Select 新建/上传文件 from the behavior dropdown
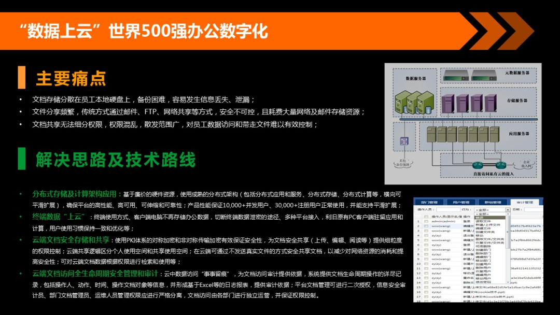This screenshot has width=560, height=315. point(488,224)
